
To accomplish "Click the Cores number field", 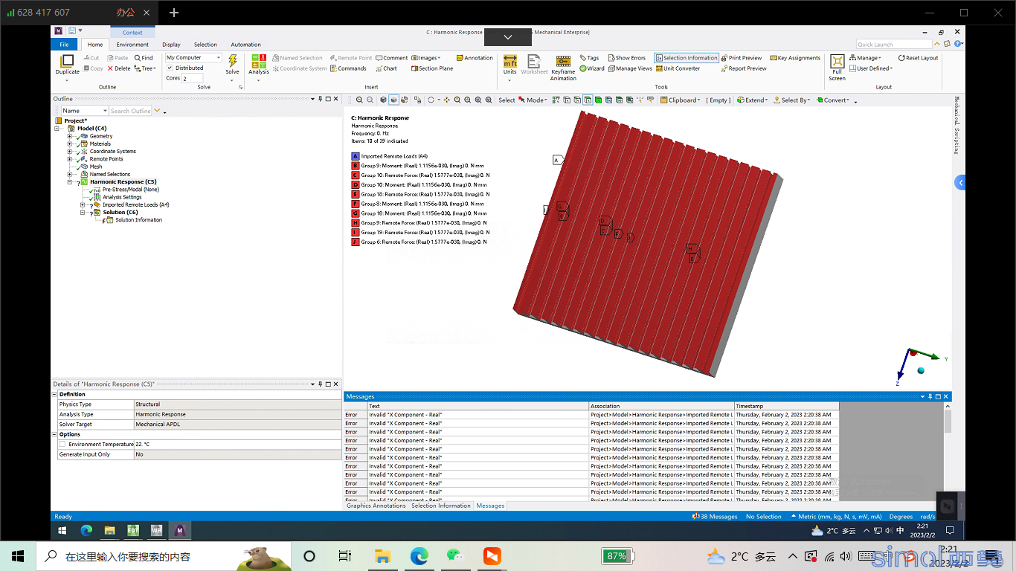I will pos(192,78).
